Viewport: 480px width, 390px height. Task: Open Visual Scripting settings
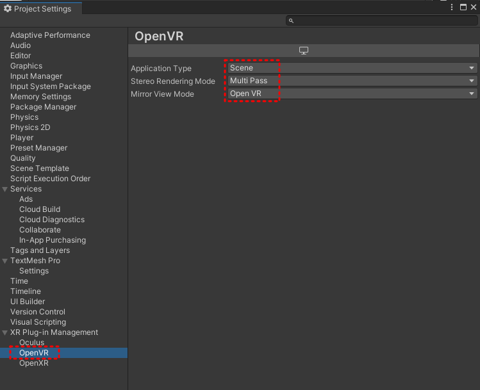[38, 322]
